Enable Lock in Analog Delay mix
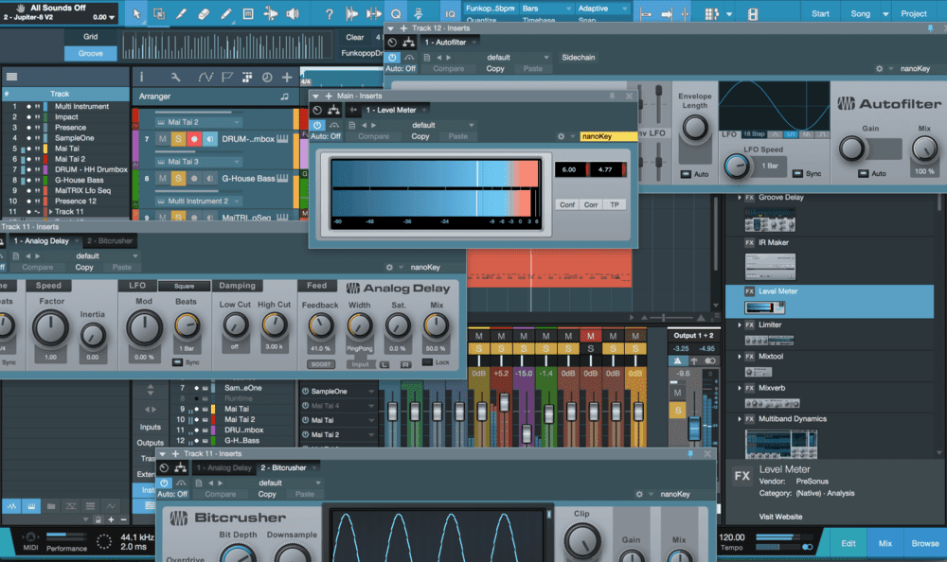Viewport: 947px width, 562px height. click(436, 362)
